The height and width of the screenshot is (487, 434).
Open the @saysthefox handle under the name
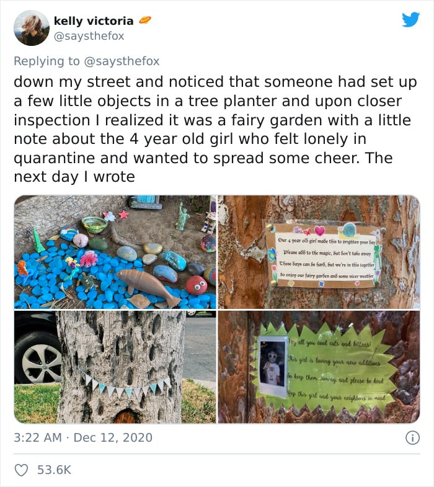point(89,36)
